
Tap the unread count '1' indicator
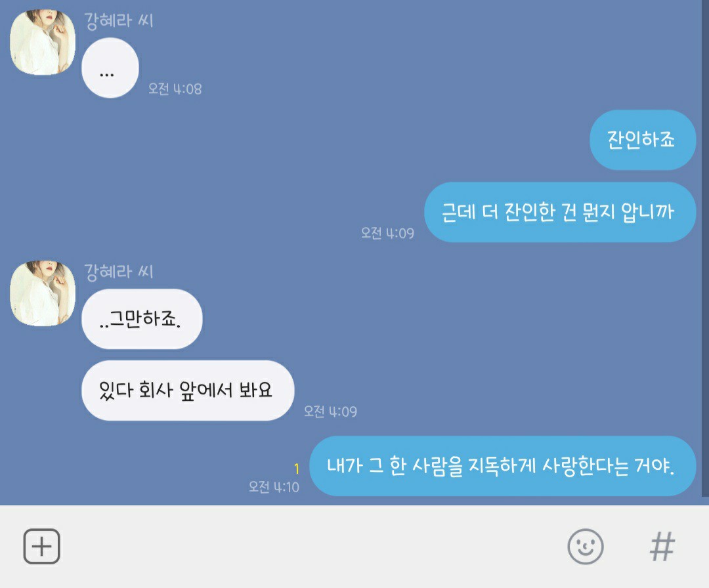(297, 469)
